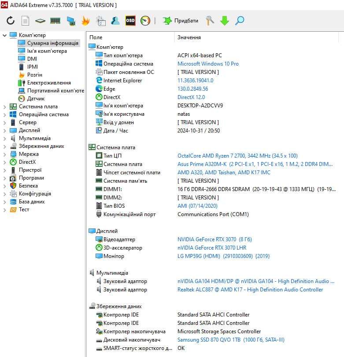
Task: Open AMI BIOS (07/14/2020) link
Action: pos(197,206)
